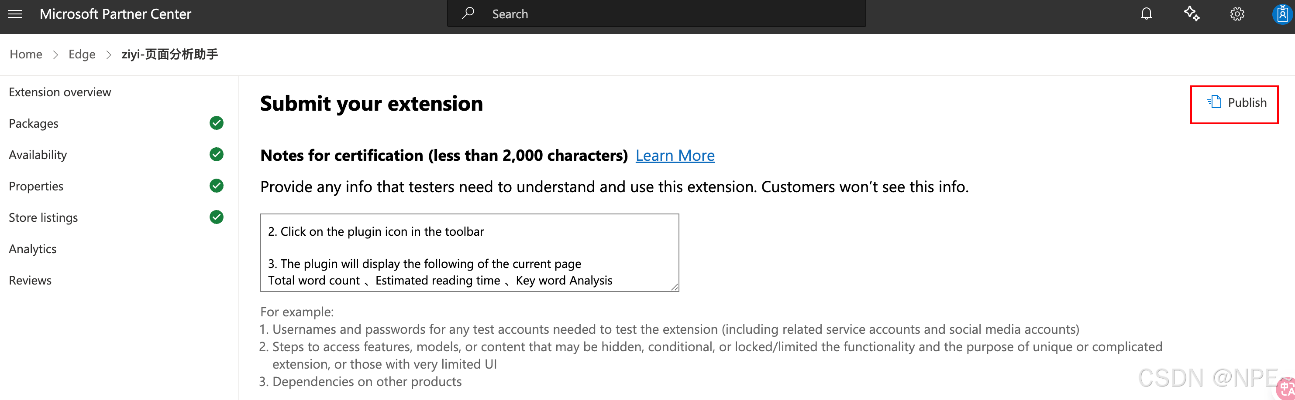Image resolution: width=1295 pixels, height=400 pixels.
Task: Click the textarea resize handle
Action: coord(674,287)
